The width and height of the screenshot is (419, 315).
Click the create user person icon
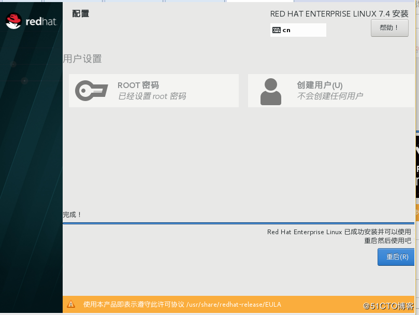(271, 92)
